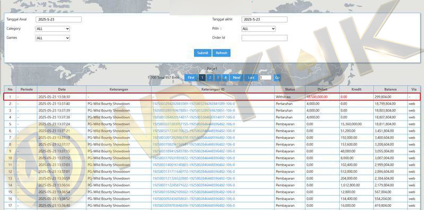Click the Order Id input field
This screenshot has width=424, height=210.
tap(264, 38)
